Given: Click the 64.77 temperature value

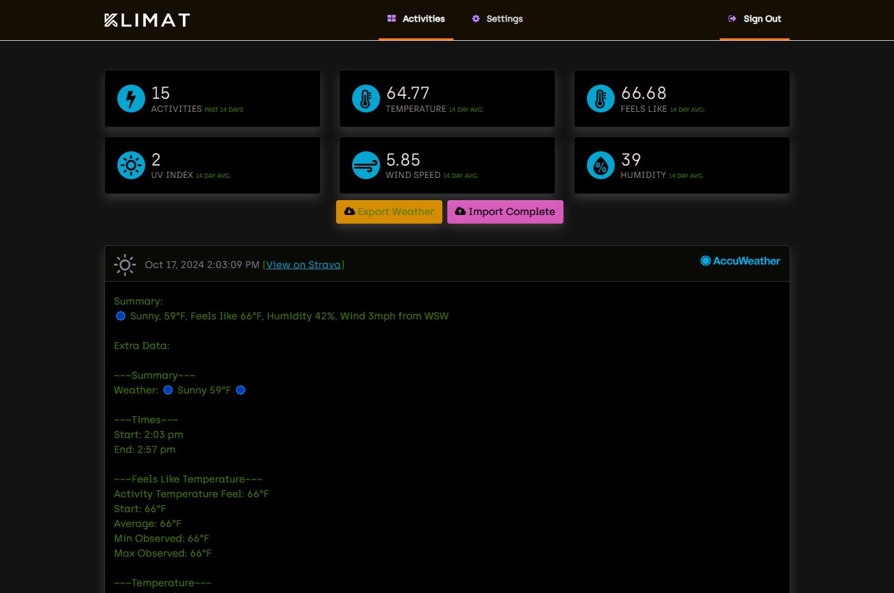Looking at the screenshot, I should point(408,93).
